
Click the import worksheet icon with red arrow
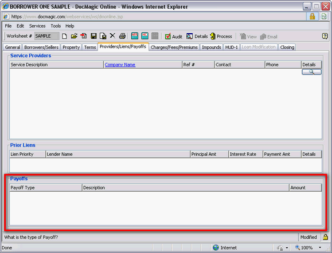(84, 36)
